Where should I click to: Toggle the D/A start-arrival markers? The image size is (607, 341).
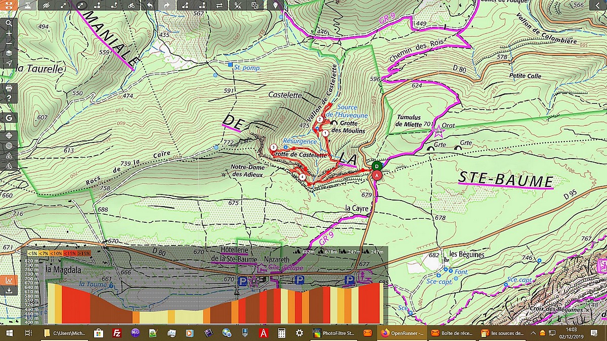(238, 5)
